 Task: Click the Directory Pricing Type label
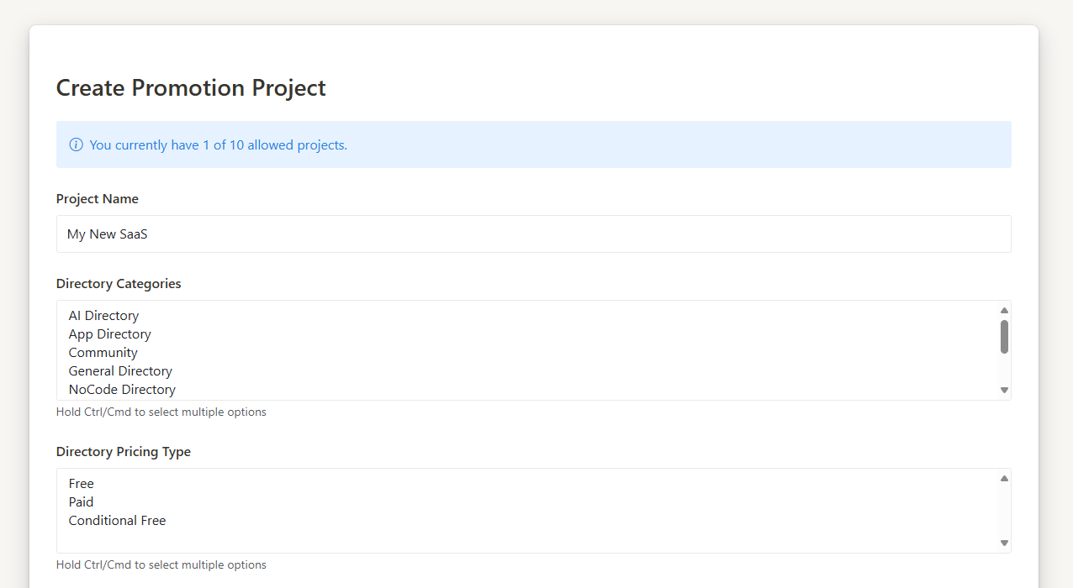click(x=124, y=452)
